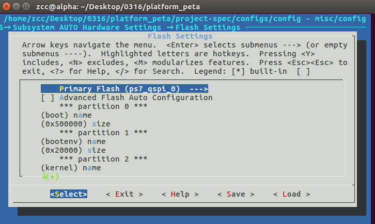Activate the <Select> button
Viewport: 375px width, 224px height.
click(69, 194)
